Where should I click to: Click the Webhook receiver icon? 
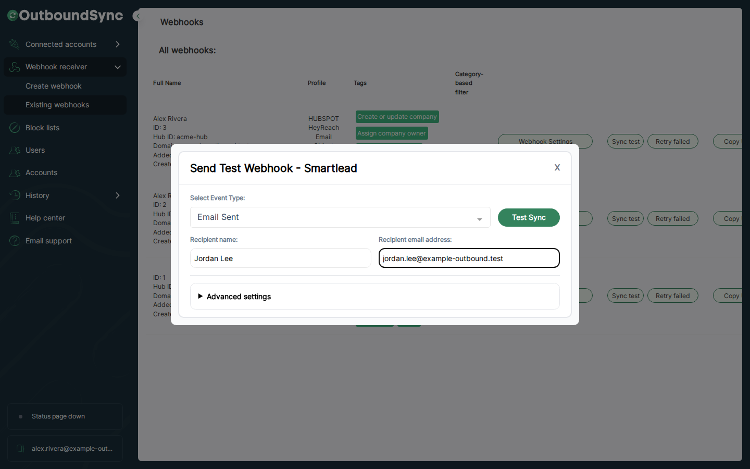click(x=15, y=67)
